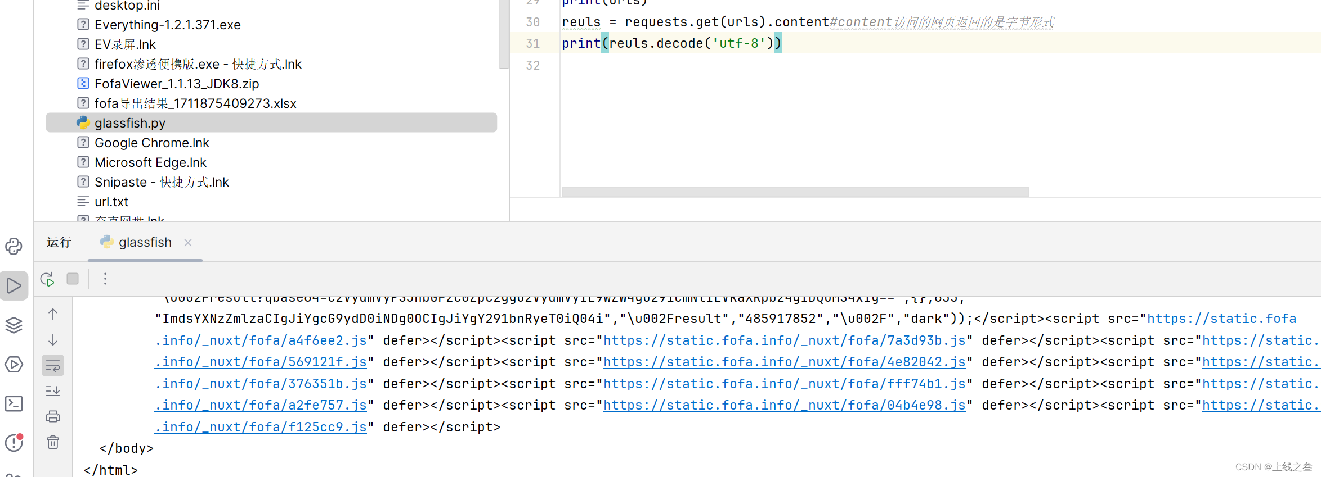The image size is (1321, 477).
Task: Select url.txt in the project tree
Action: tap(111, 202)
